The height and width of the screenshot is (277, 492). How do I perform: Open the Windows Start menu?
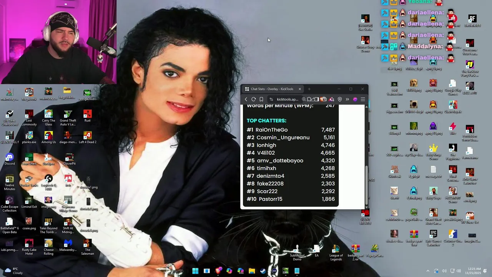(x=195, y=271)
